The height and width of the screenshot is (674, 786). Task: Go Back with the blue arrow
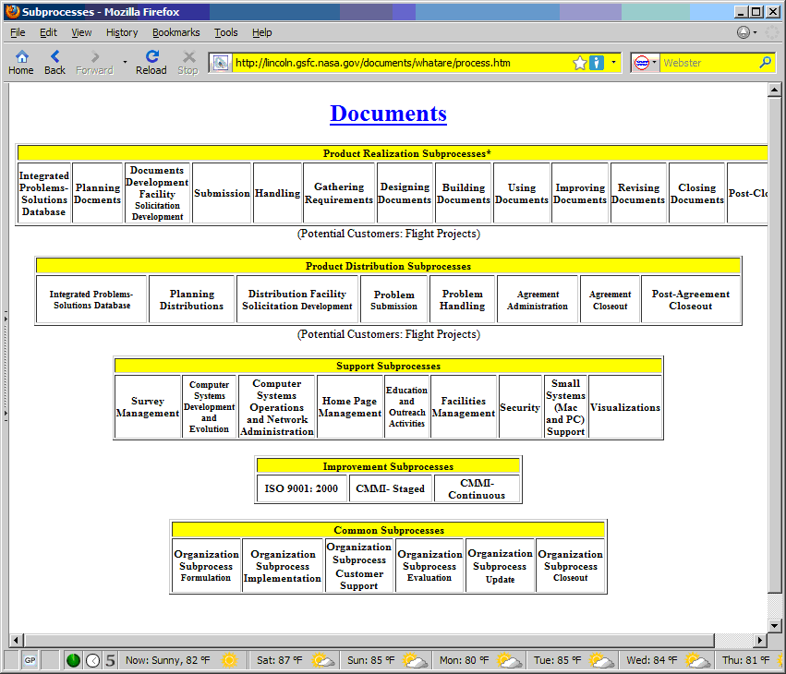[x=54, y=63]
